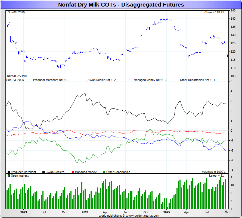Click the blue Swap Dealers legend swatch

click(44, 172)
